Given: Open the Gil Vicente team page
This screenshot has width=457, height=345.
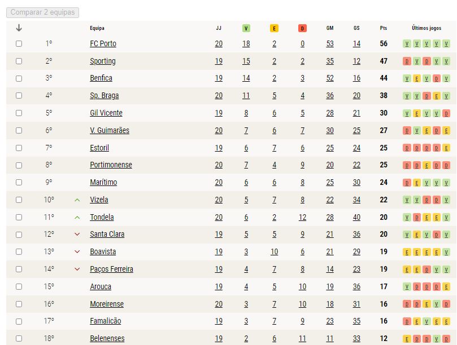Looking at the screenshot, I should (x=106, y=113).
